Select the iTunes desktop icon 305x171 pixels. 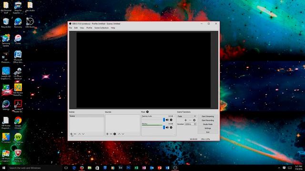18,39
